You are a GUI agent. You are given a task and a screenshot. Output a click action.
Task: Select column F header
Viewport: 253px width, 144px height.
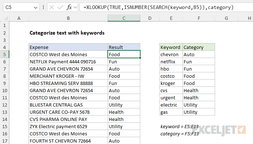(199, 18)
